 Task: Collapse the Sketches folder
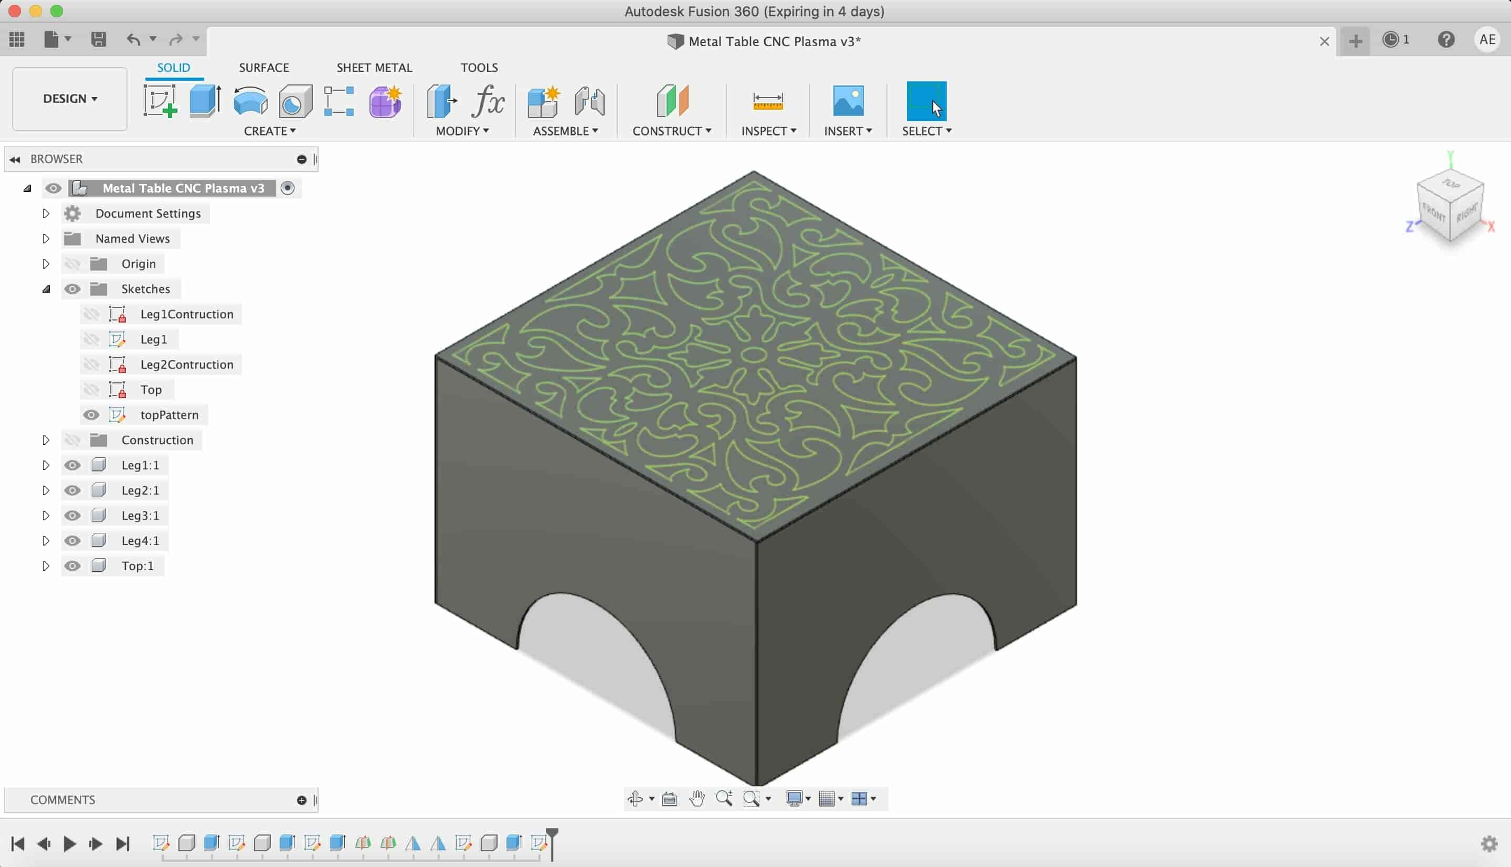46,290
